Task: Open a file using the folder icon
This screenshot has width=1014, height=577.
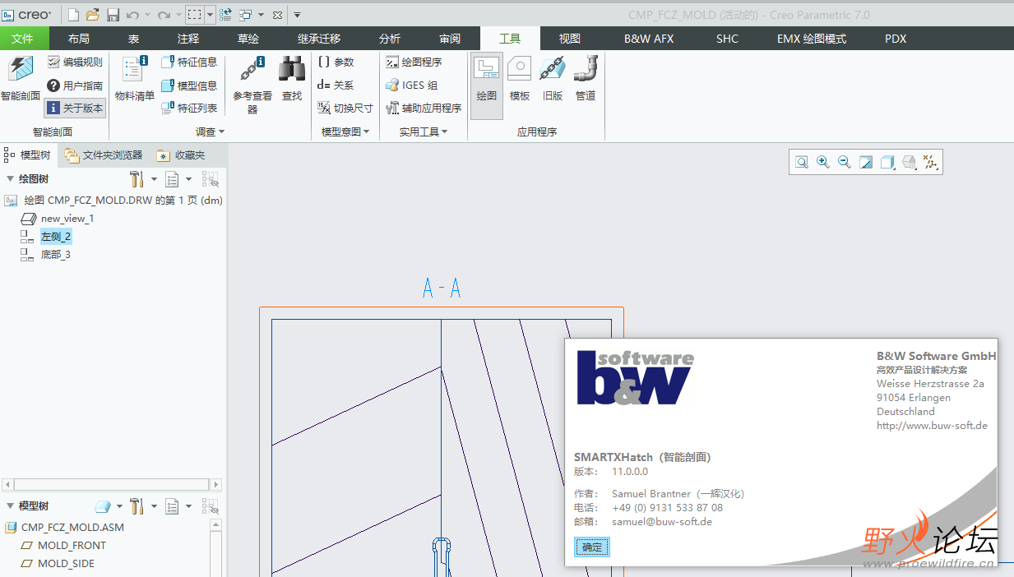Action: coord(93,15)
